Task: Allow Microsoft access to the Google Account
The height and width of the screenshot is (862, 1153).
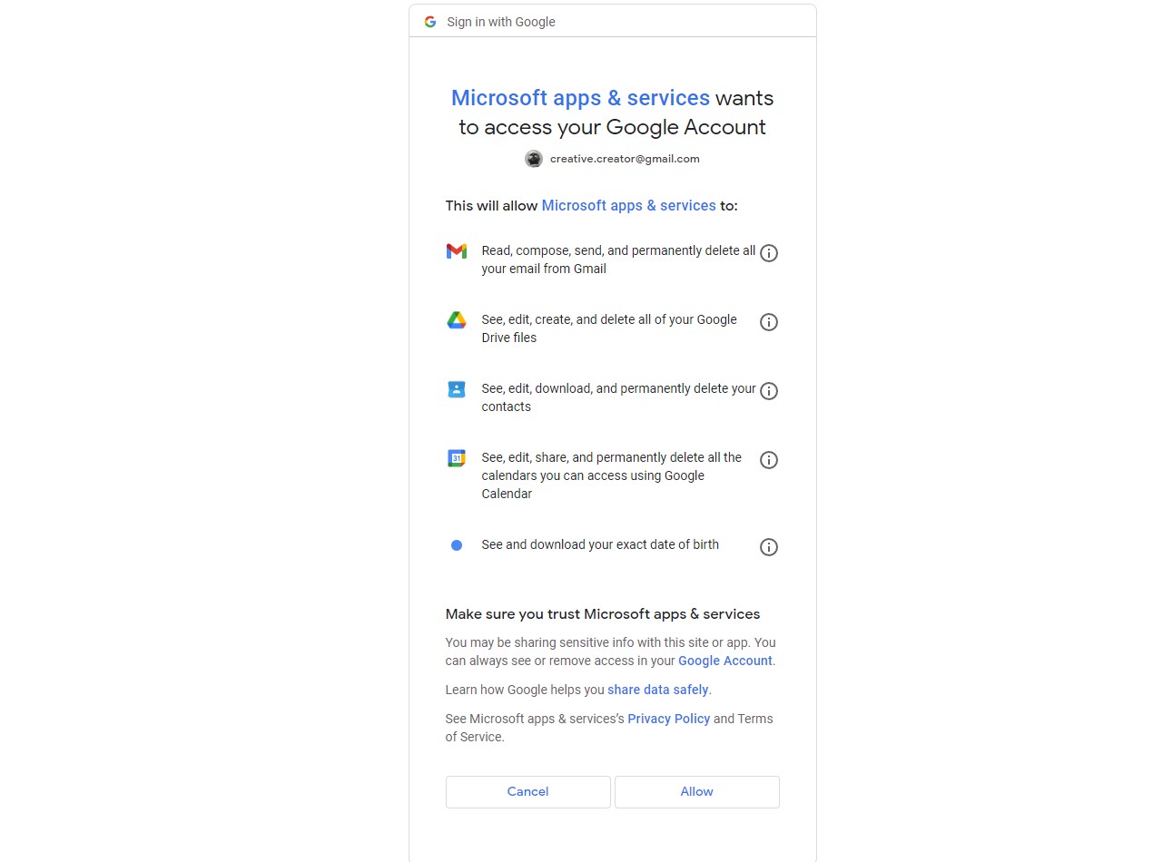Action: (x=697, y=792)
